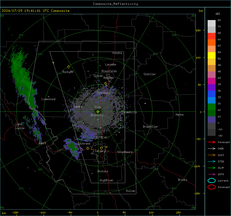Click the cyan current ellipse in legend
The image size is (231, 216).
point(211,181)
